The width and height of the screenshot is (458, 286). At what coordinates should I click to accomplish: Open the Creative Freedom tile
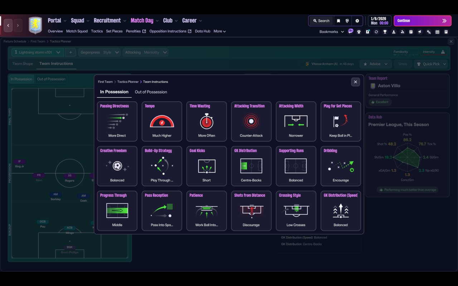[x=117, y=166]
